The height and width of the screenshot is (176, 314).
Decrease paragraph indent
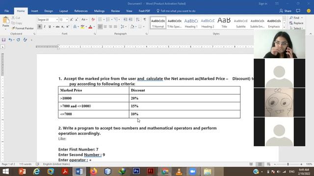click(126, 20)
